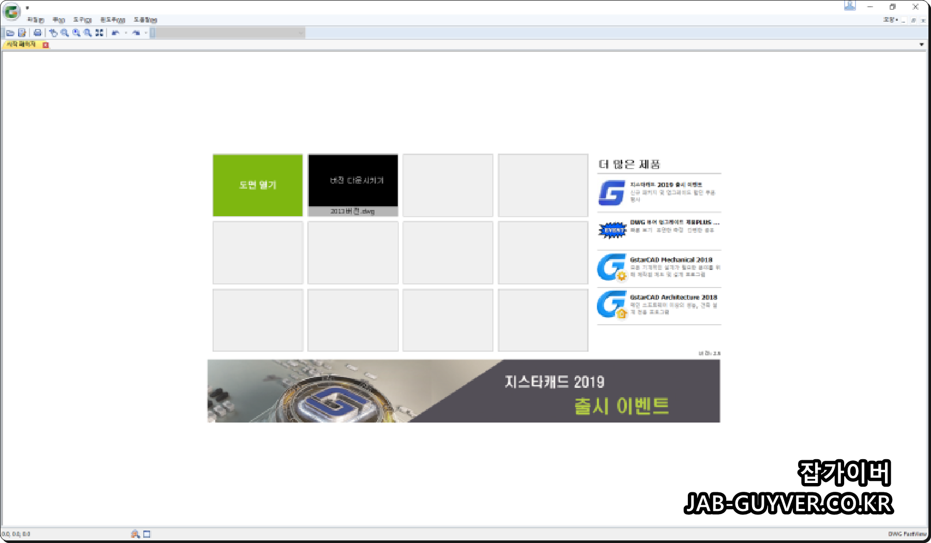Expand the quick access toolbar arrow beside logo
Screen dimensions: 931x543
27,8
